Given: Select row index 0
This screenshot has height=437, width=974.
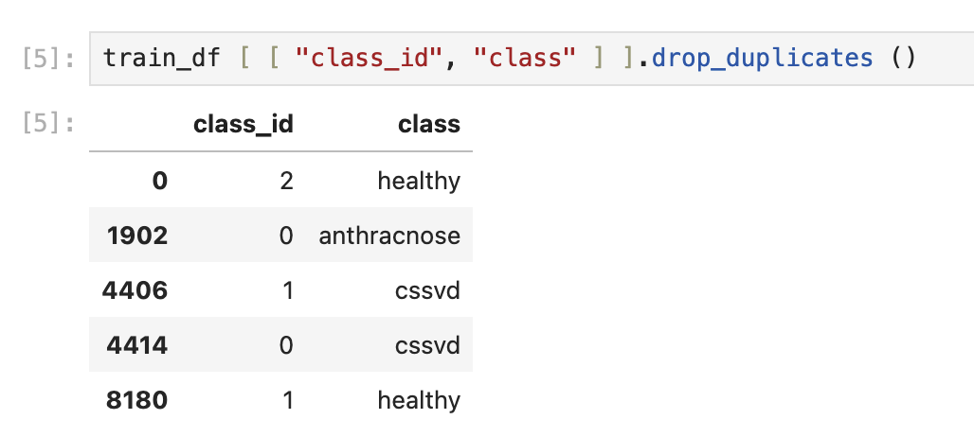Looking at the screenshot, I should [x=159, y=180].
